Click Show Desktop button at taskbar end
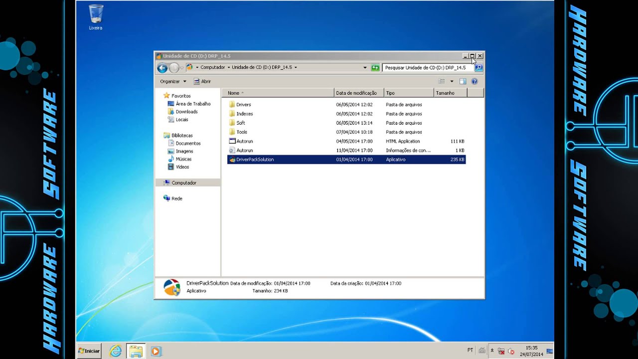 (x=550, y=351)
